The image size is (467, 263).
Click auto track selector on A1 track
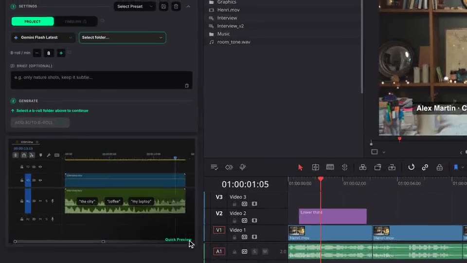[x=244, y=252]
